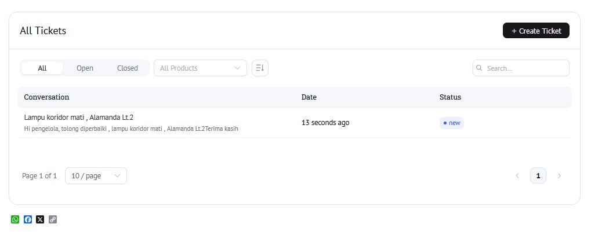
Task: Click the Status column header
Action: pos(450,97)
